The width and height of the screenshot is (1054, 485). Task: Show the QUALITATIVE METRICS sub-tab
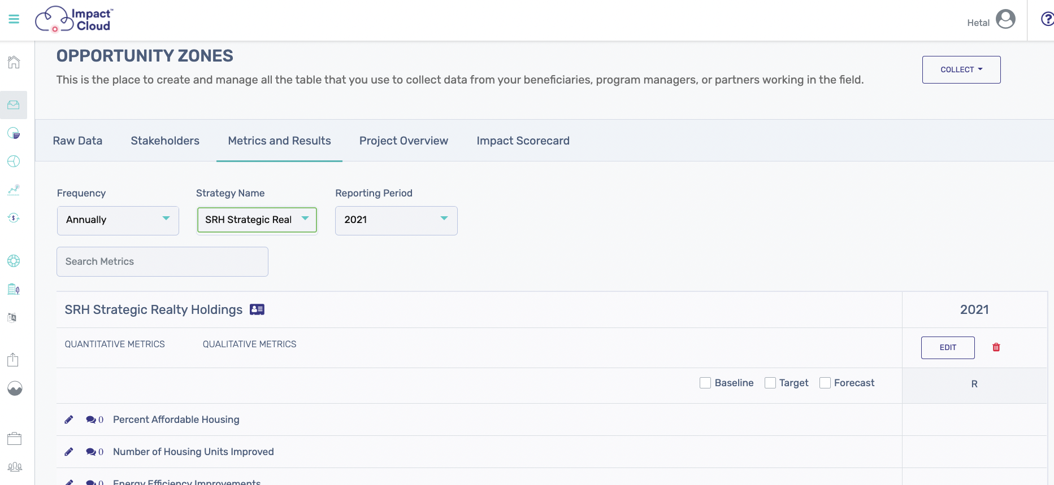(249, 344)
